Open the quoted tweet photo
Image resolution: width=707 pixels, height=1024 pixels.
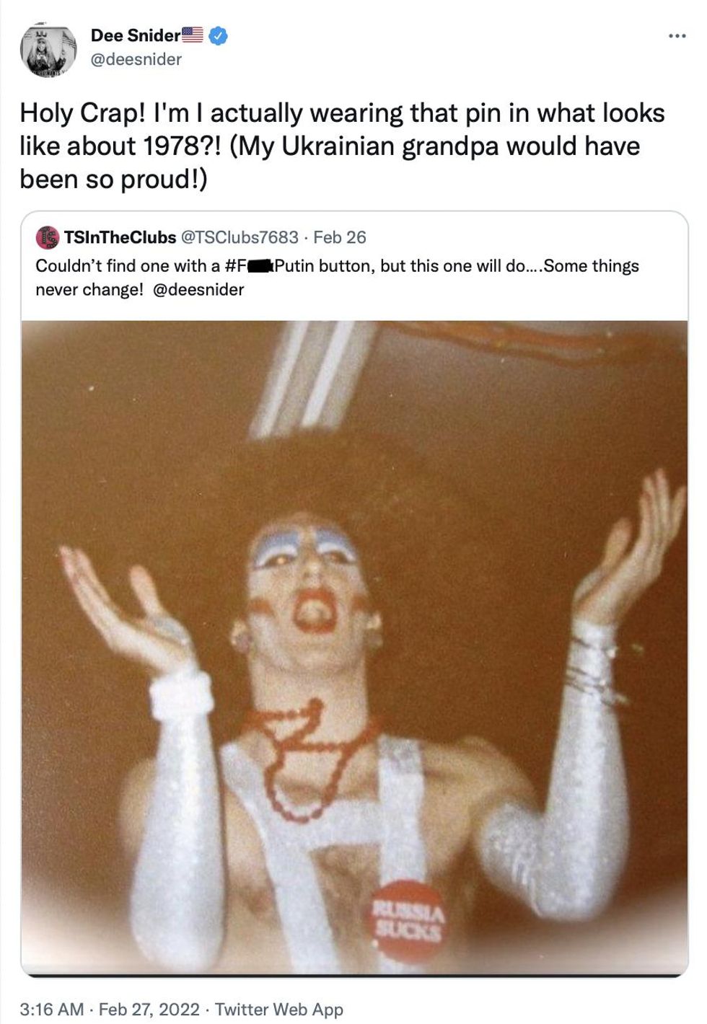coord(354,648)
